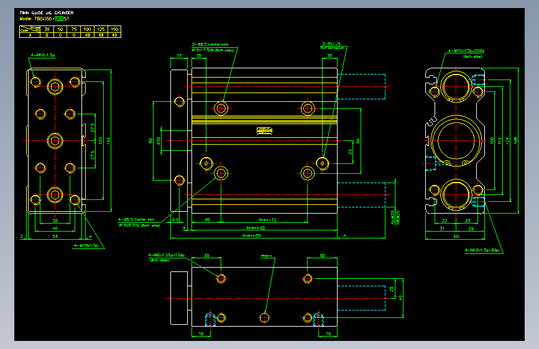Click table header cell '125'

coord(101,29)
